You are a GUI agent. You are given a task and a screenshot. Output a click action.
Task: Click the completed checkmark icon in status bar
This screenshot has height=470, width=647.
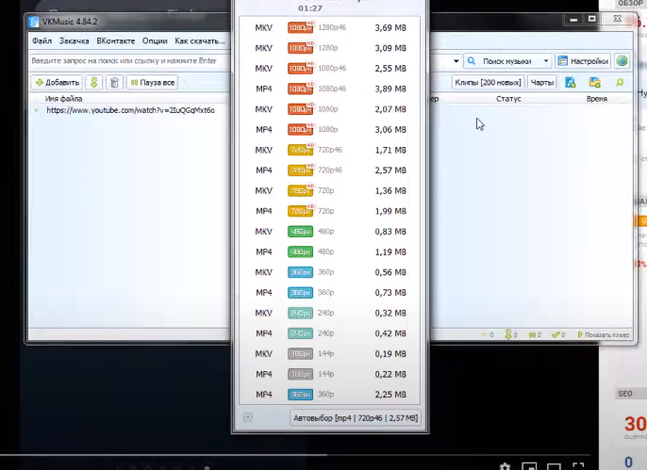(556, 335)
